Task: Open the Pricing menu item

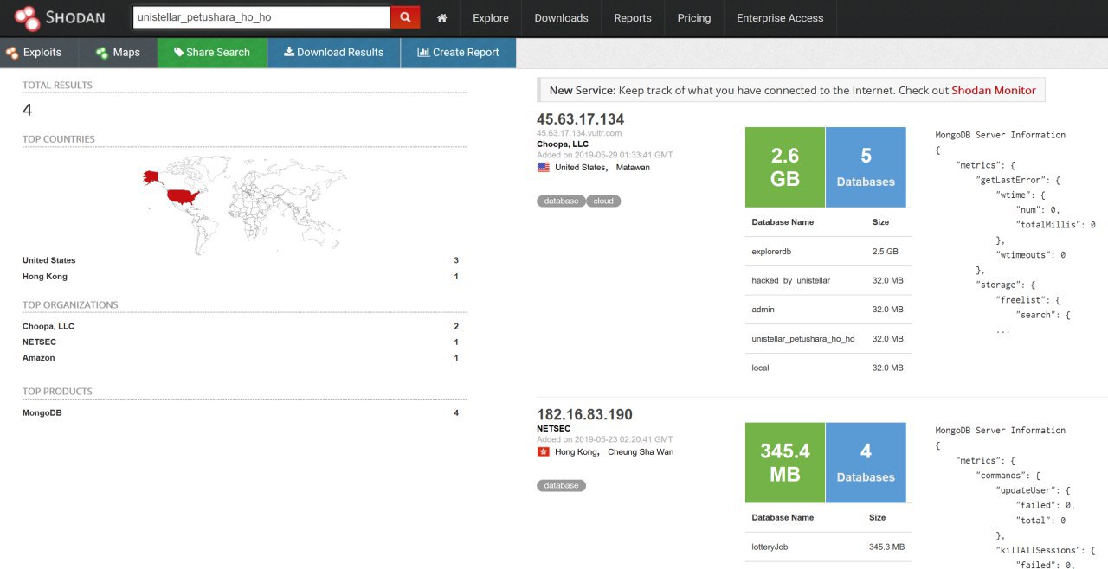Action: (694, 18)
